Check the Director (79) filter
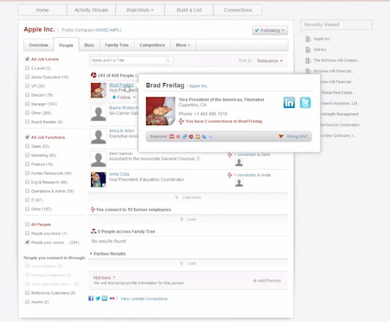The height and width of the screenshot is (322, 390). coord(27,94)
